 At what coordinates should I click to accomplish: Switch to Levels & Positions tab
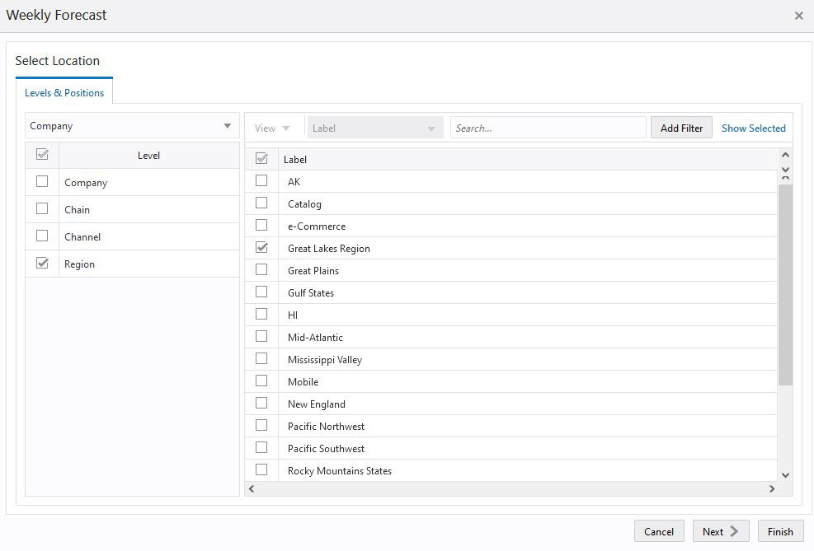coord(64,93)
